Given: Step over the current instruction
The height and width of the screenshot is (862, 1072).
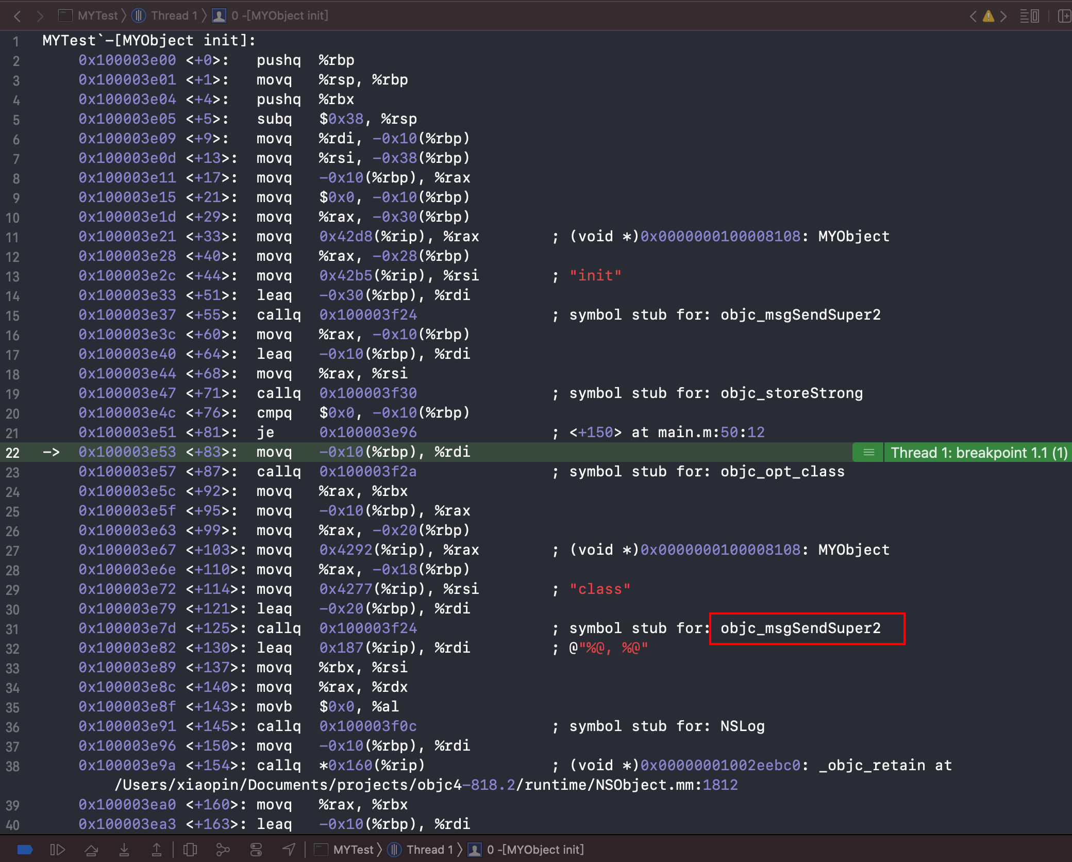Looking at the screenshot, I should coord(91,849).
